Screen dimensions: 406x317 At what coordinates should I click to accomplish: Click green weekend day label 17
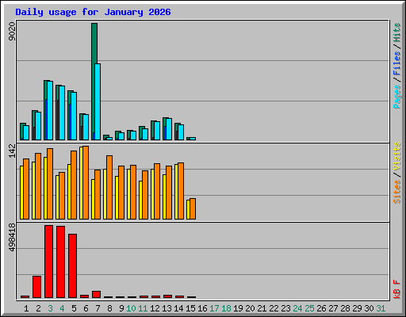tap(214, 308)
